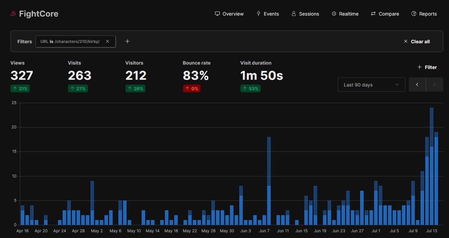
Task: Click the Compare arrows icon
Action: (x=373, y=13)
